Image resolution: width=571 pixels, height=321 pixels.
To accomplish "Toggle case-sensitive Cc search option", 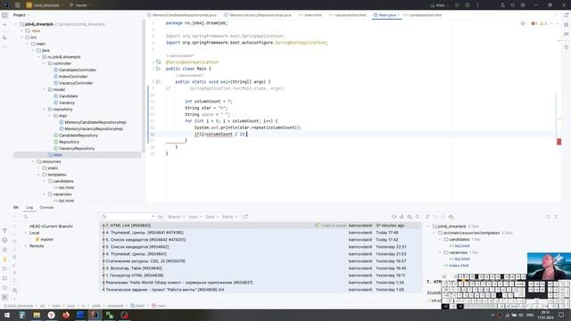I will coord(161,217).
